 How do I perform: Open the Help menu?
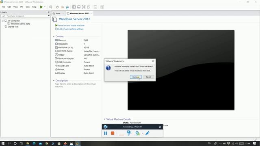coord(34,7)
